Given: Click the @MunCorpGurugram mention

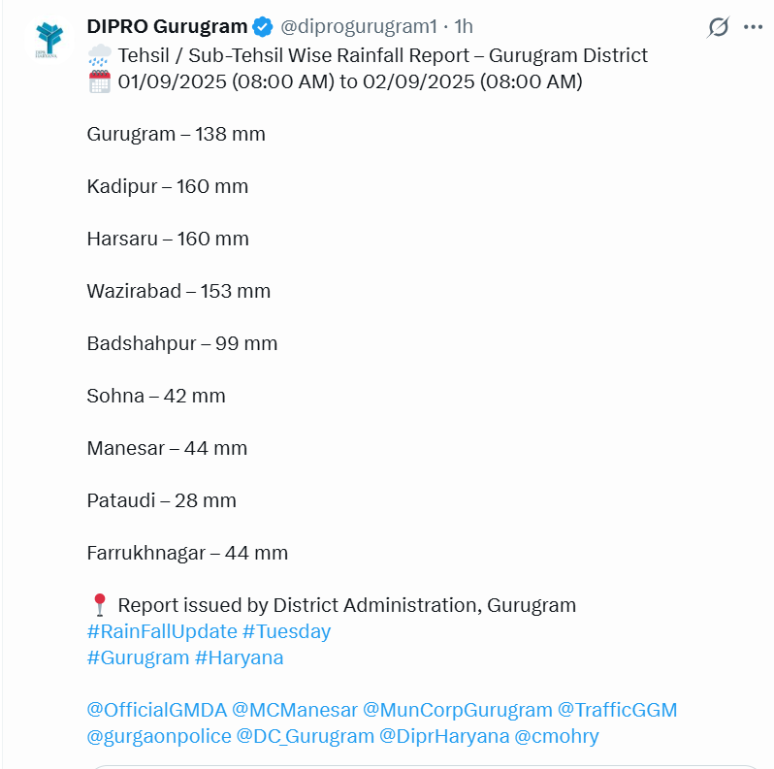Looking at the screenshot, I should 458,710.
